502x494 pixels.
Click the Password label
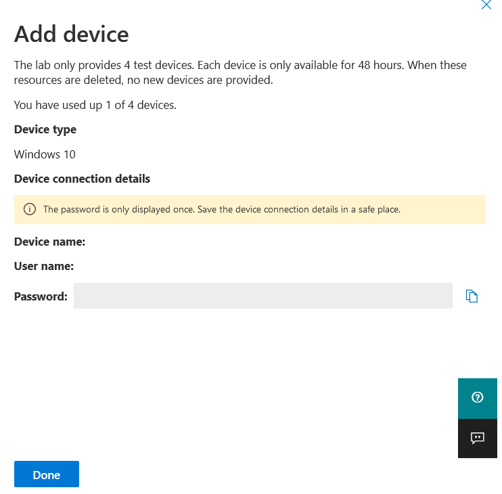(x=41, y=296)
